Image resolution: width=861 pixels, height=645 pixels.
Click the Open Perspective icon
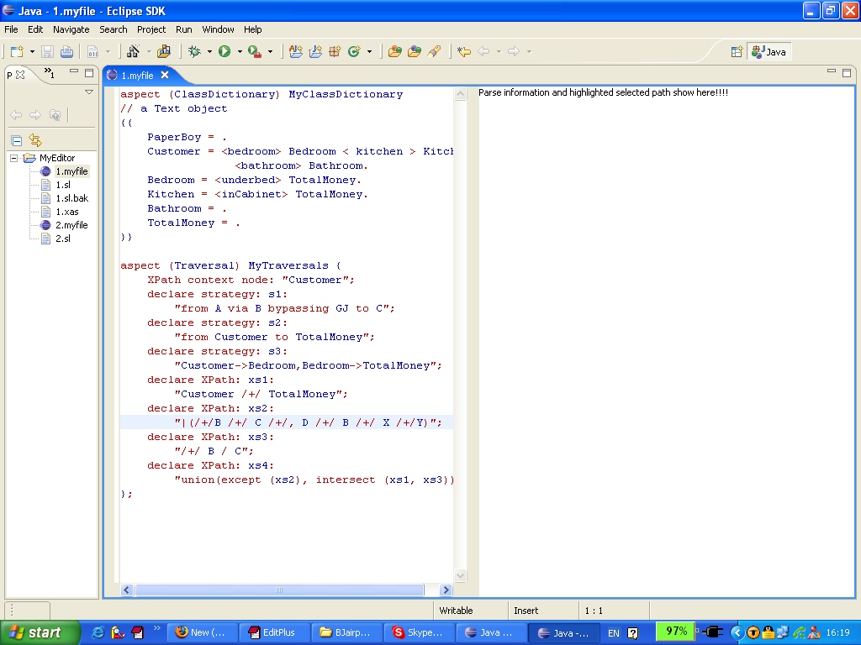pyautogui.click(x=737, y=51)
